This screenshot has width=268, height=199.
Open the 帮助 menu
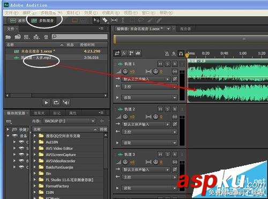(x=166, y=13)
